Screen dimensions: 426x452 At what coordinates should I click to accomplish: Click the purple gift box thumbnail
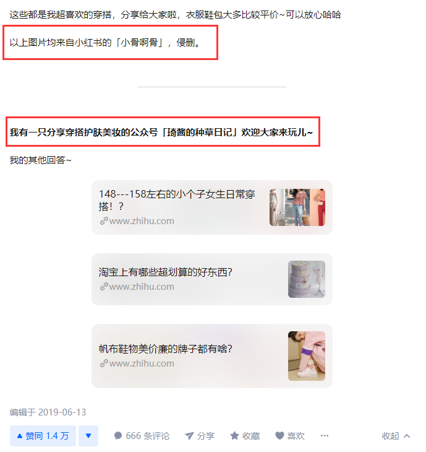coord(307,279)
